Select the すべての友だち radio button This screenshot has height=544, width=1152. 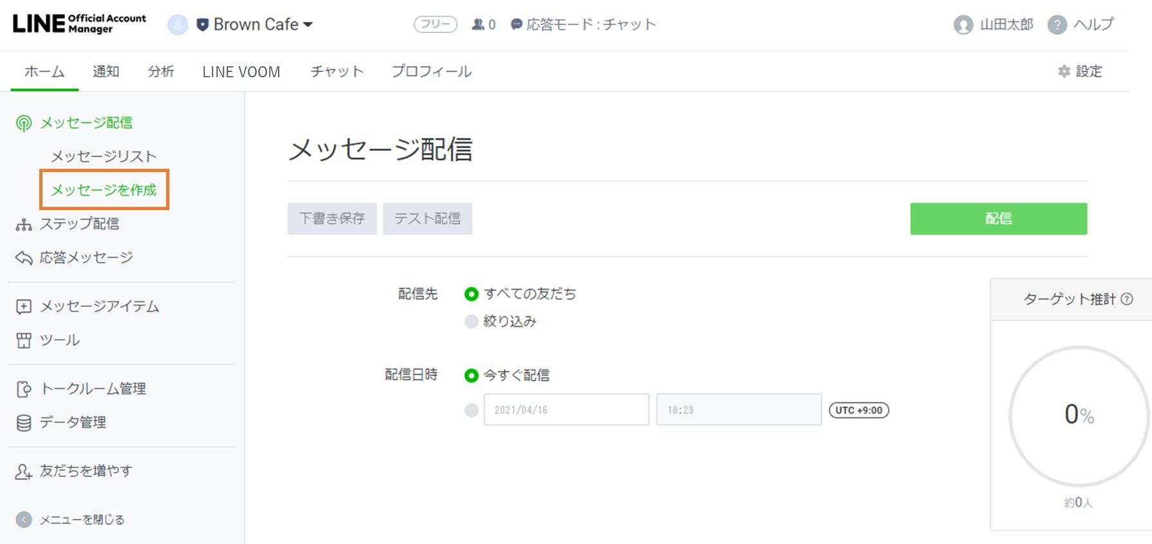click(x=471, y=294)
